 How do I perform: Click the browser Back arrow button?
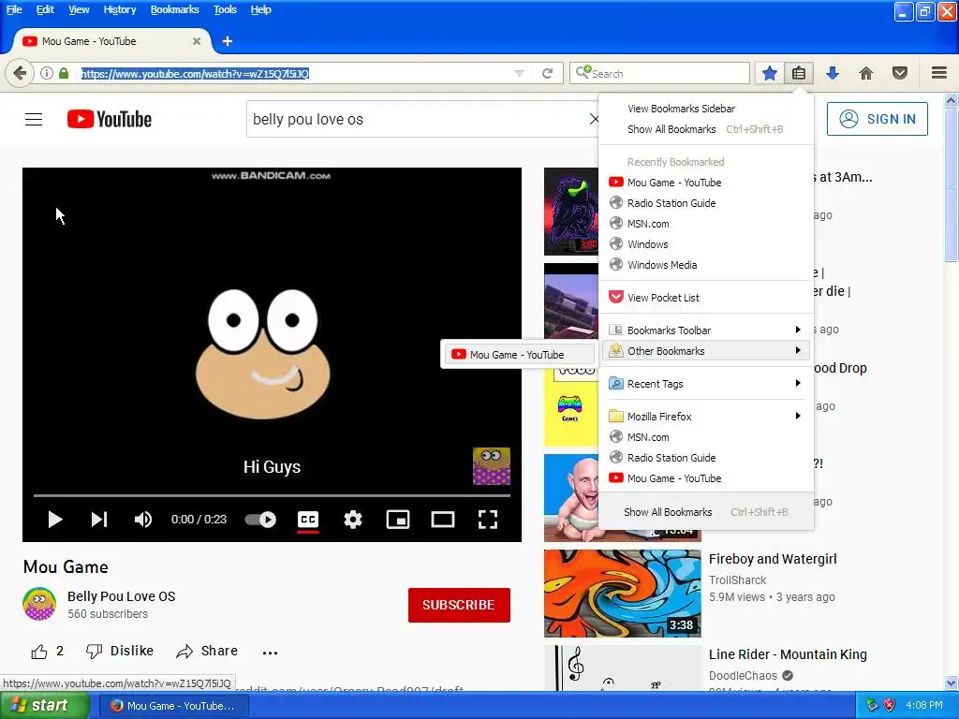click(19, 73)
